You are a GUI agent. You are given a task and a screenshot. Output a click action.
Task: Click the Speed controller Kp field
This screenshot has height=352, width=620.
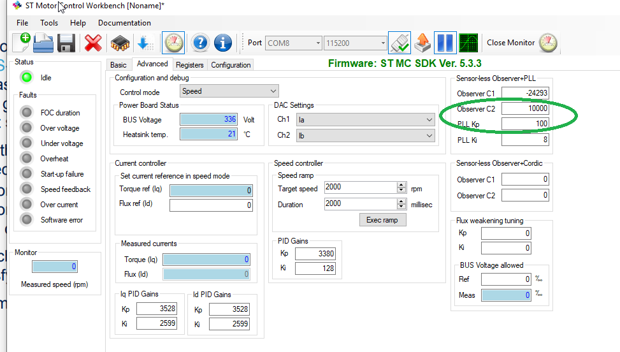[315, 254]
